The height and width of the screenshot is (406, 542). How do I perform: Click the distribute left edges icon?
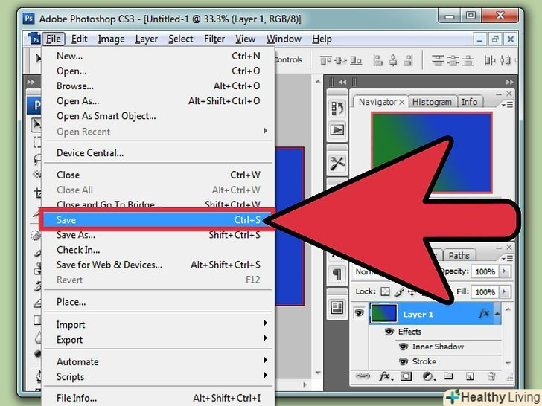tap(489, 61)
